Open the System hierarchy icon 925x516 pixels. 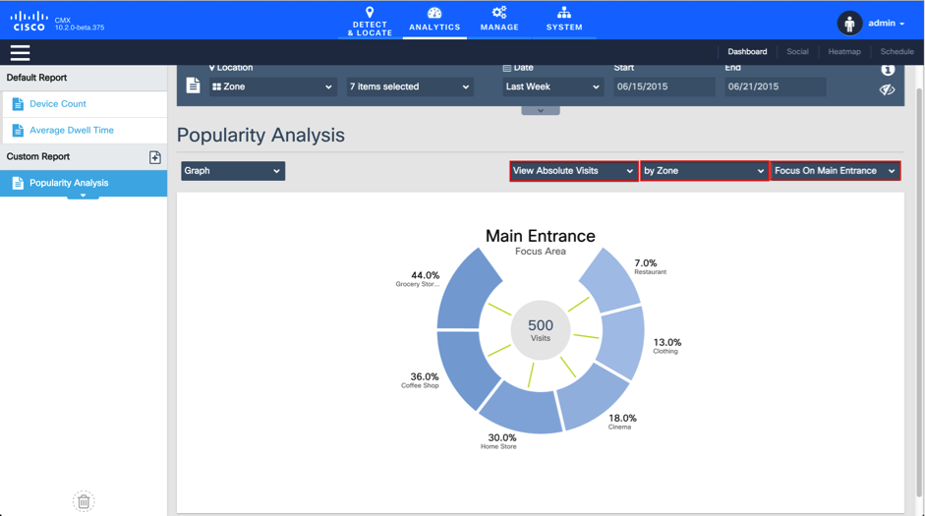[563, 13]
